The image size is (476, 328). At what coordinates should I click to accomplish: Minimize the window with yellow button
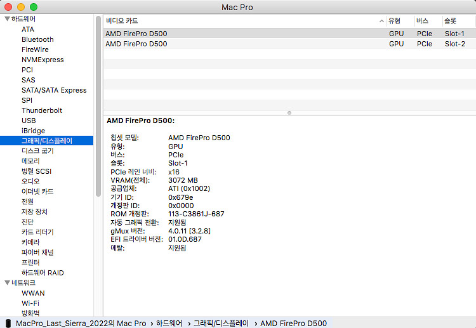pyautogui.click(x=21, y=7)
